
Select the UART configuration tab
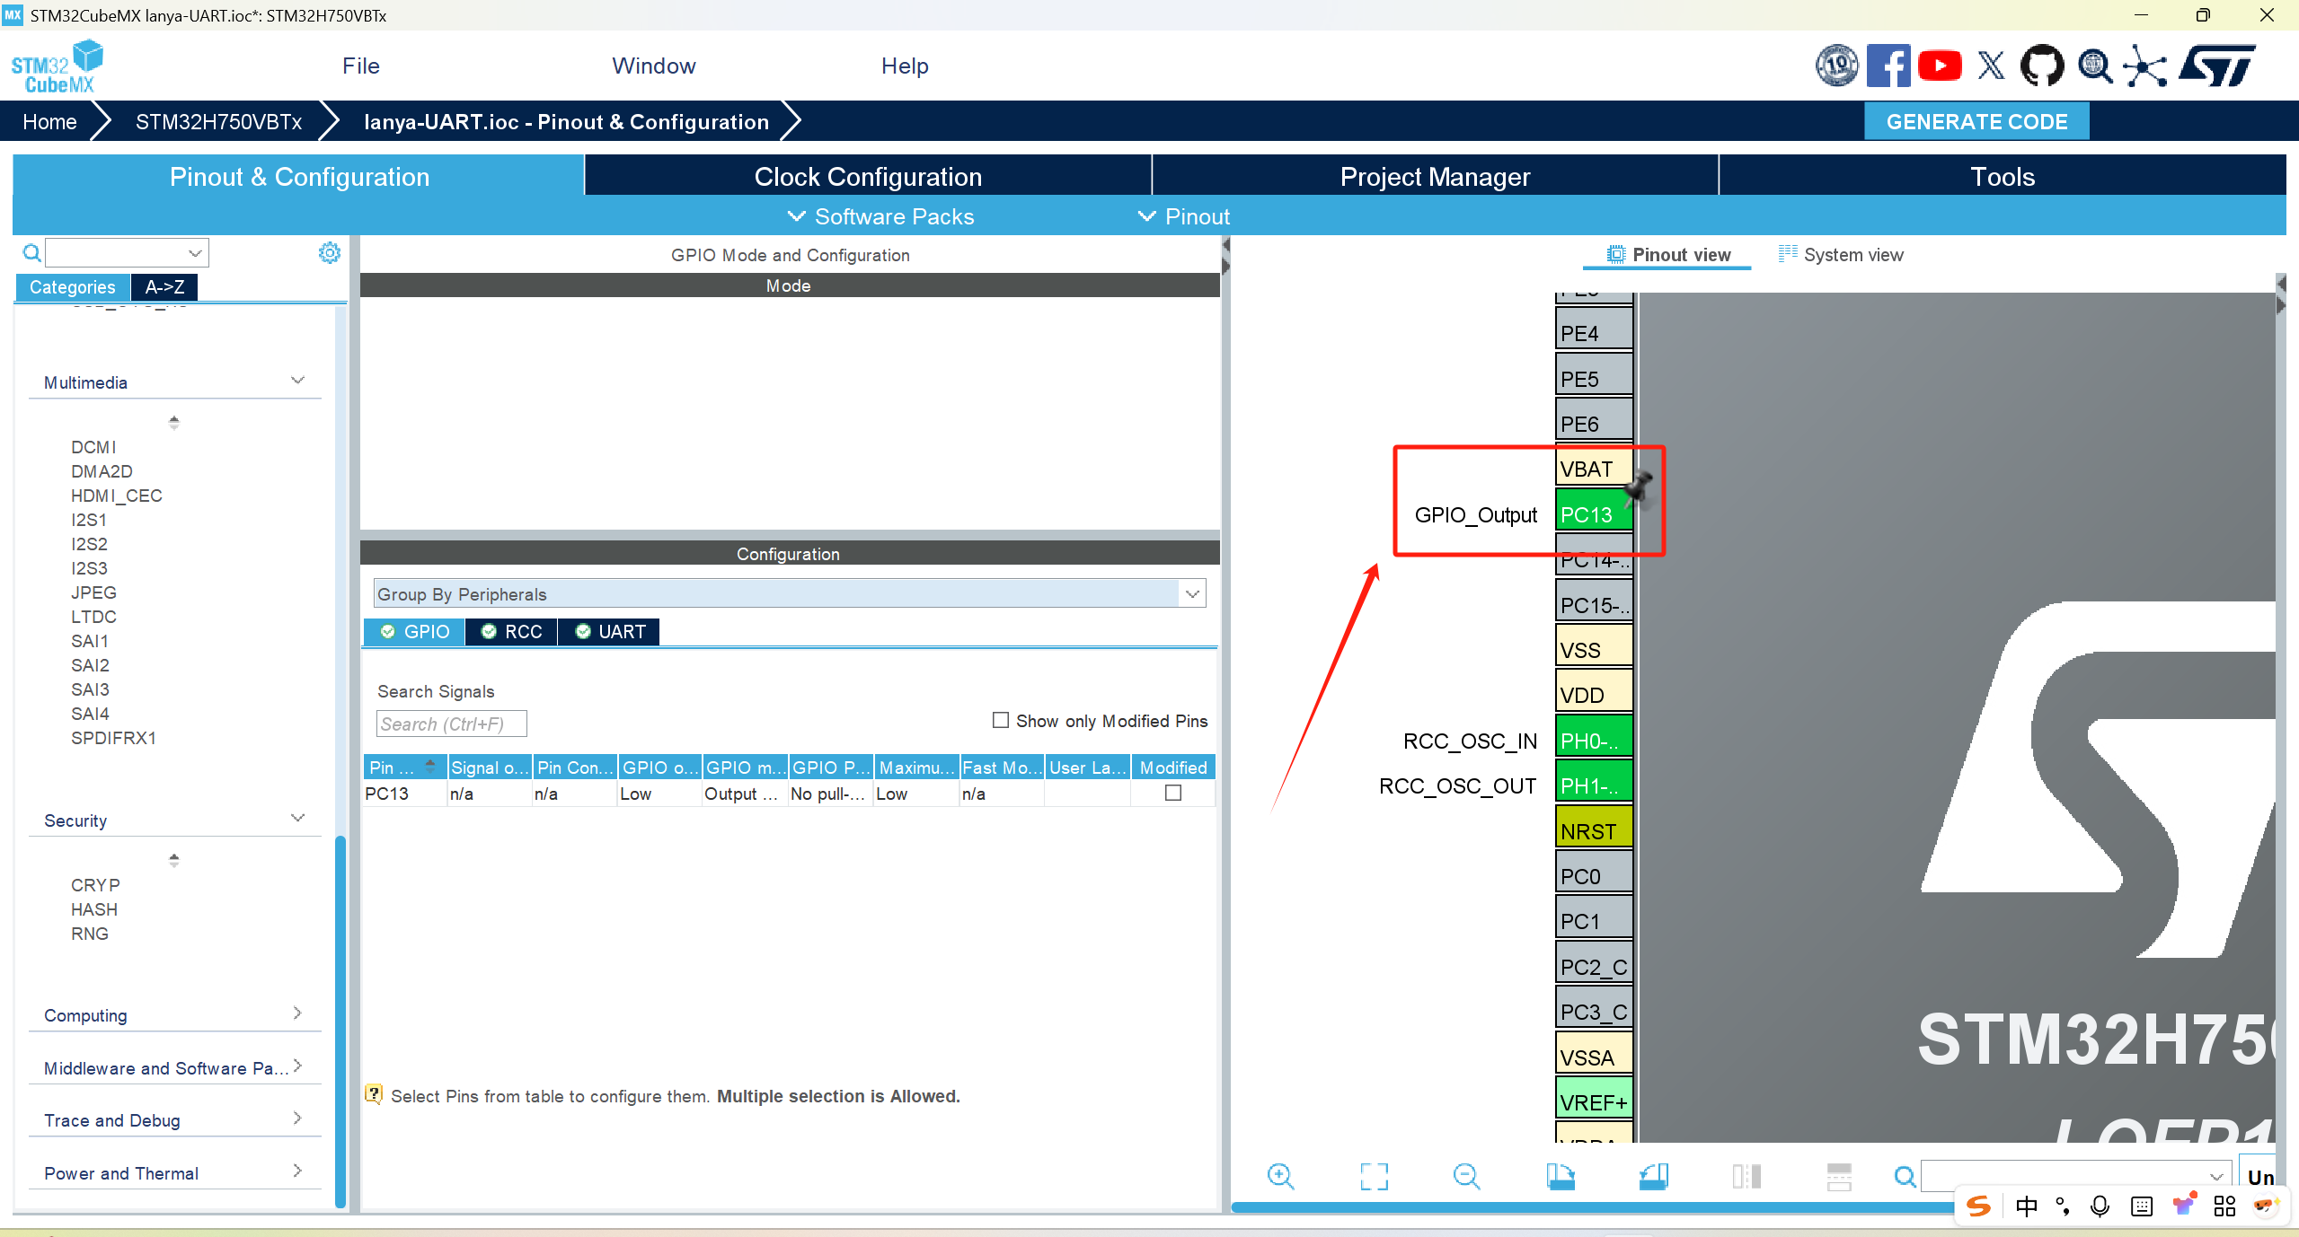click(x=611, y=632)
